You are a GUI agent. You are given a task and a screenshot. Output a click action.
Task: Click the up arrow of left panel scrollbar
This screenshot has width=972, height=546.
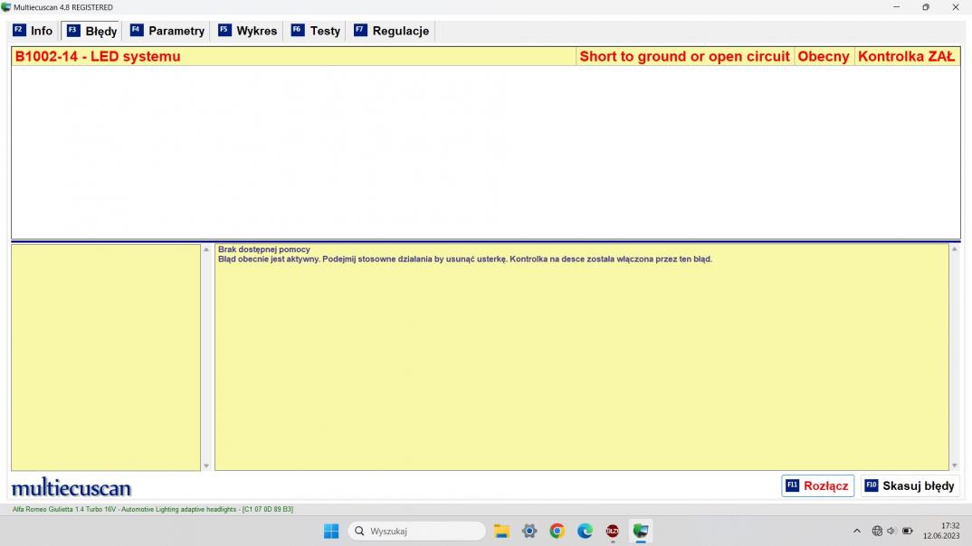click(206, 249)
